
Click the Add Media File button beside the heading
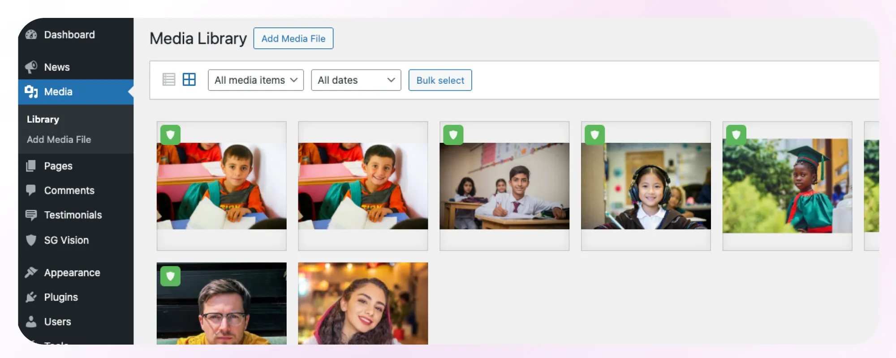coord(293,38)
